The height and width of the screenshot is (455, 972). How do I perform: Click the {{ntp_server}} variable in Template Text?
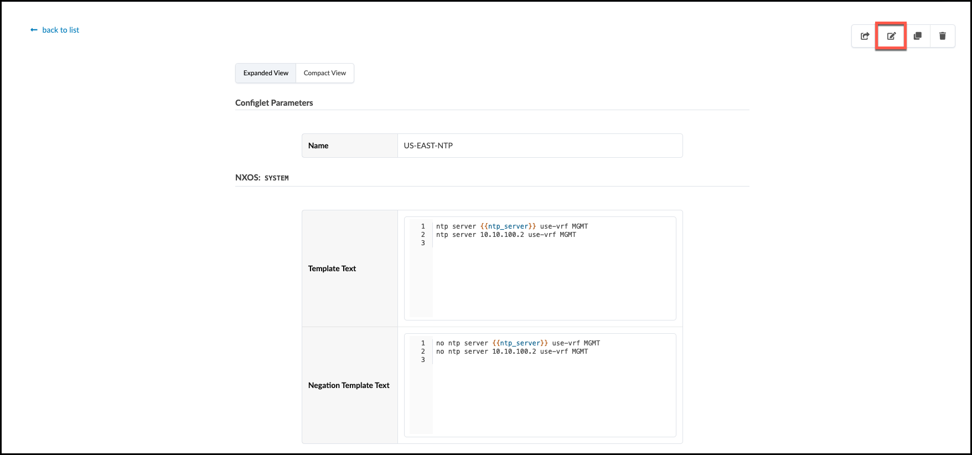pos(508,226)
